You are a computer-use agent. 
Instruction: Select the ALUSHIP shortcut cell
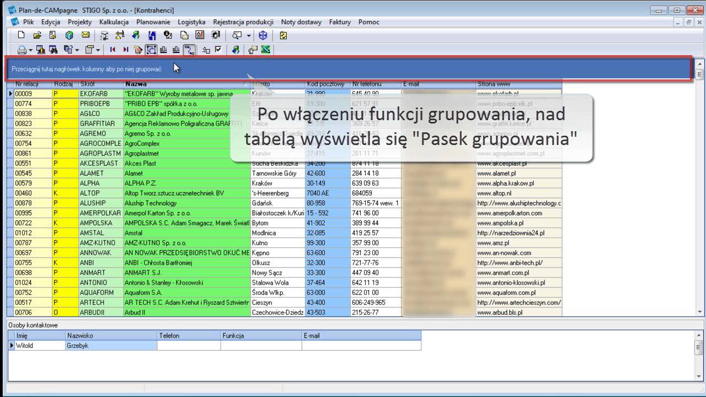(x=101, y=203)
